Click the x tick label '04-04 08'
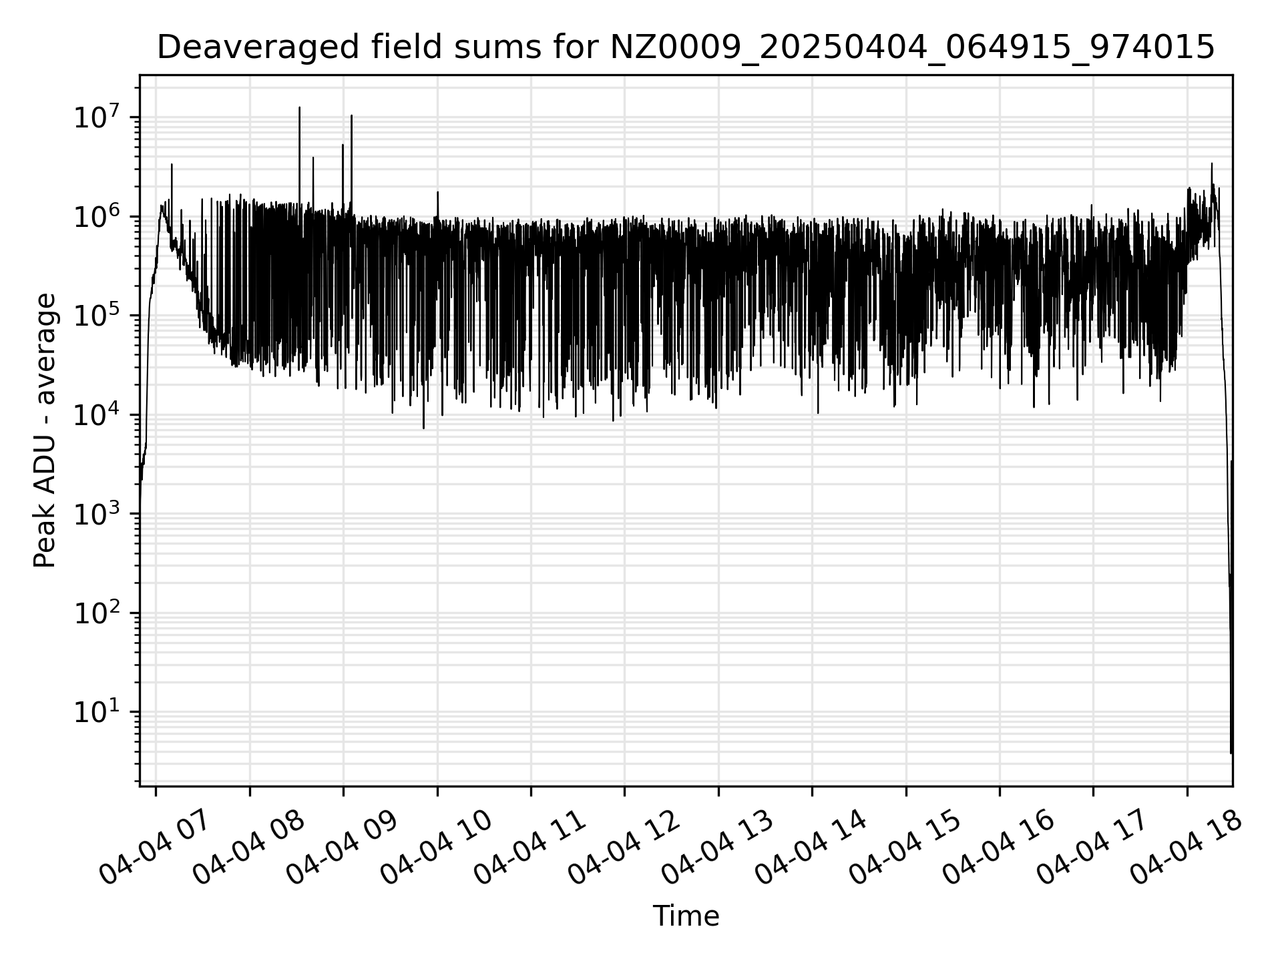 pos(250,848)
